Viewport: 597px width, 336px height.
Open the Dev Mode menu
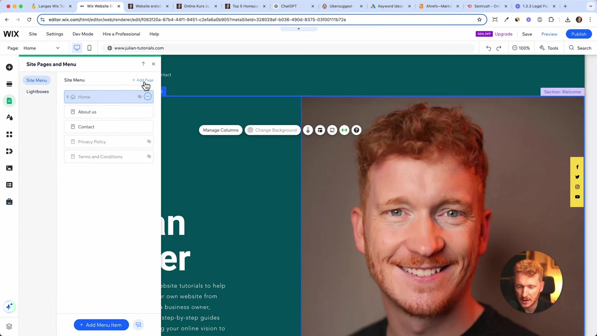click(x=83, y=34)
